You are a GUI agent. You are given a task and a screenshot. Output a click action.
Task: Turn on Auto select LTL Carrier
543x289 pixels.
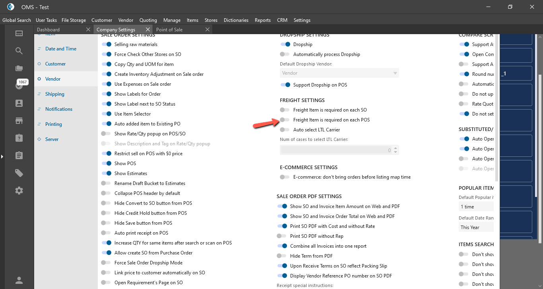(x=285, y=130)
